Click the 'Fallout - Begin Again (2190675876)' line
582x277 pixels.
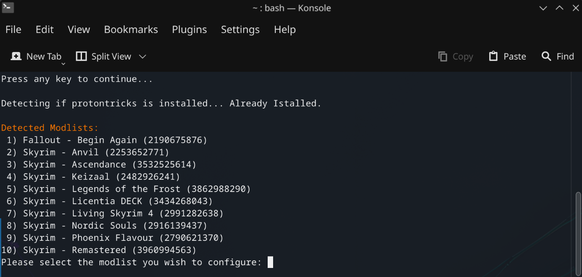pyautogui.click(x=107, y=140)
